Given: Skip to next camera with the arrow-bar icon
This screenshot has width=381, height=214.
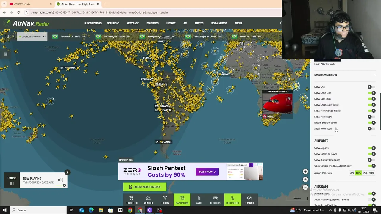Looking at the screenshot, I should pos(13,37).
